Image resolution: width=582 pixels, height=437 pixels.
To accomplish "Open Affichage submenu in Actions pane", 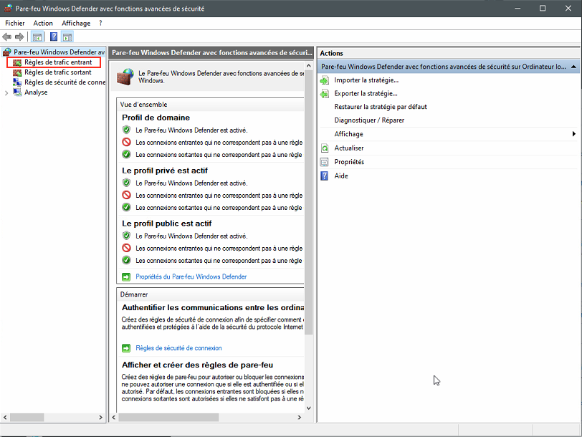I will (348, 134).
